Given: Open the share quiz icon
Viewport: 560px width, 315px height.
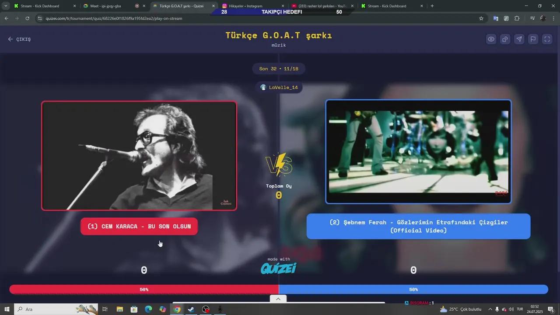Looking at the screenshot, I should point(505,39).
